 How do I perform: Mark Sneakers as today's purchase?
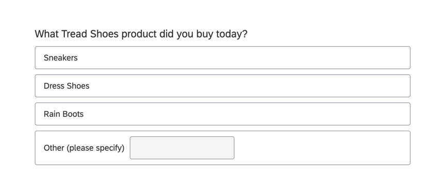click(x=223, y=58)
